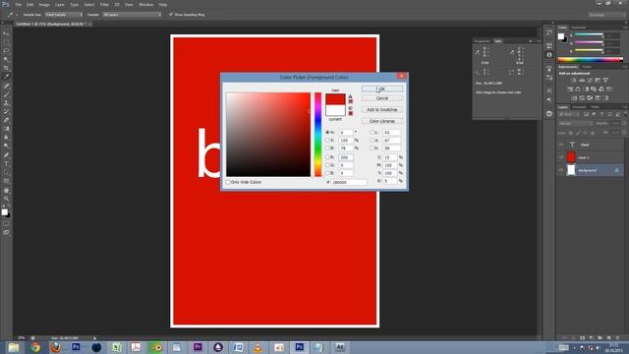Toggle Background layer visibility eye
This screenshot has width=629, height=354.
tap(561, 170)
